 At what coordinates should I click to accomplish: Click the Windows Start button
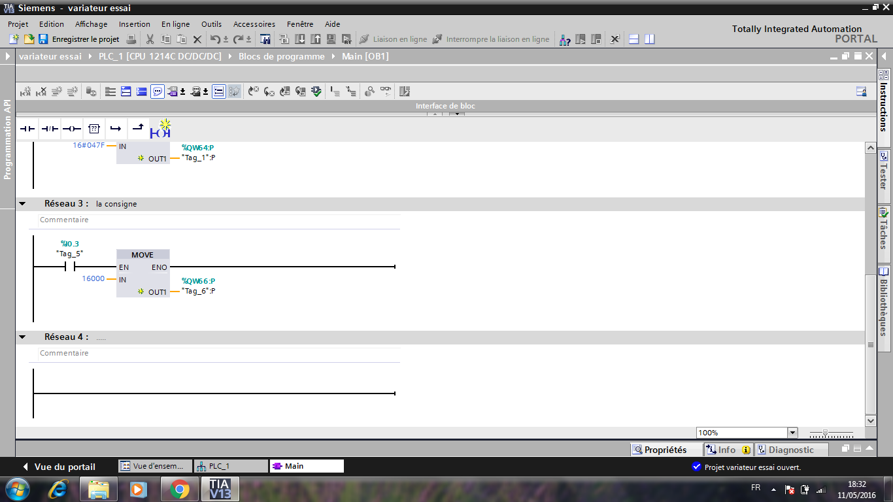point(17,488)
